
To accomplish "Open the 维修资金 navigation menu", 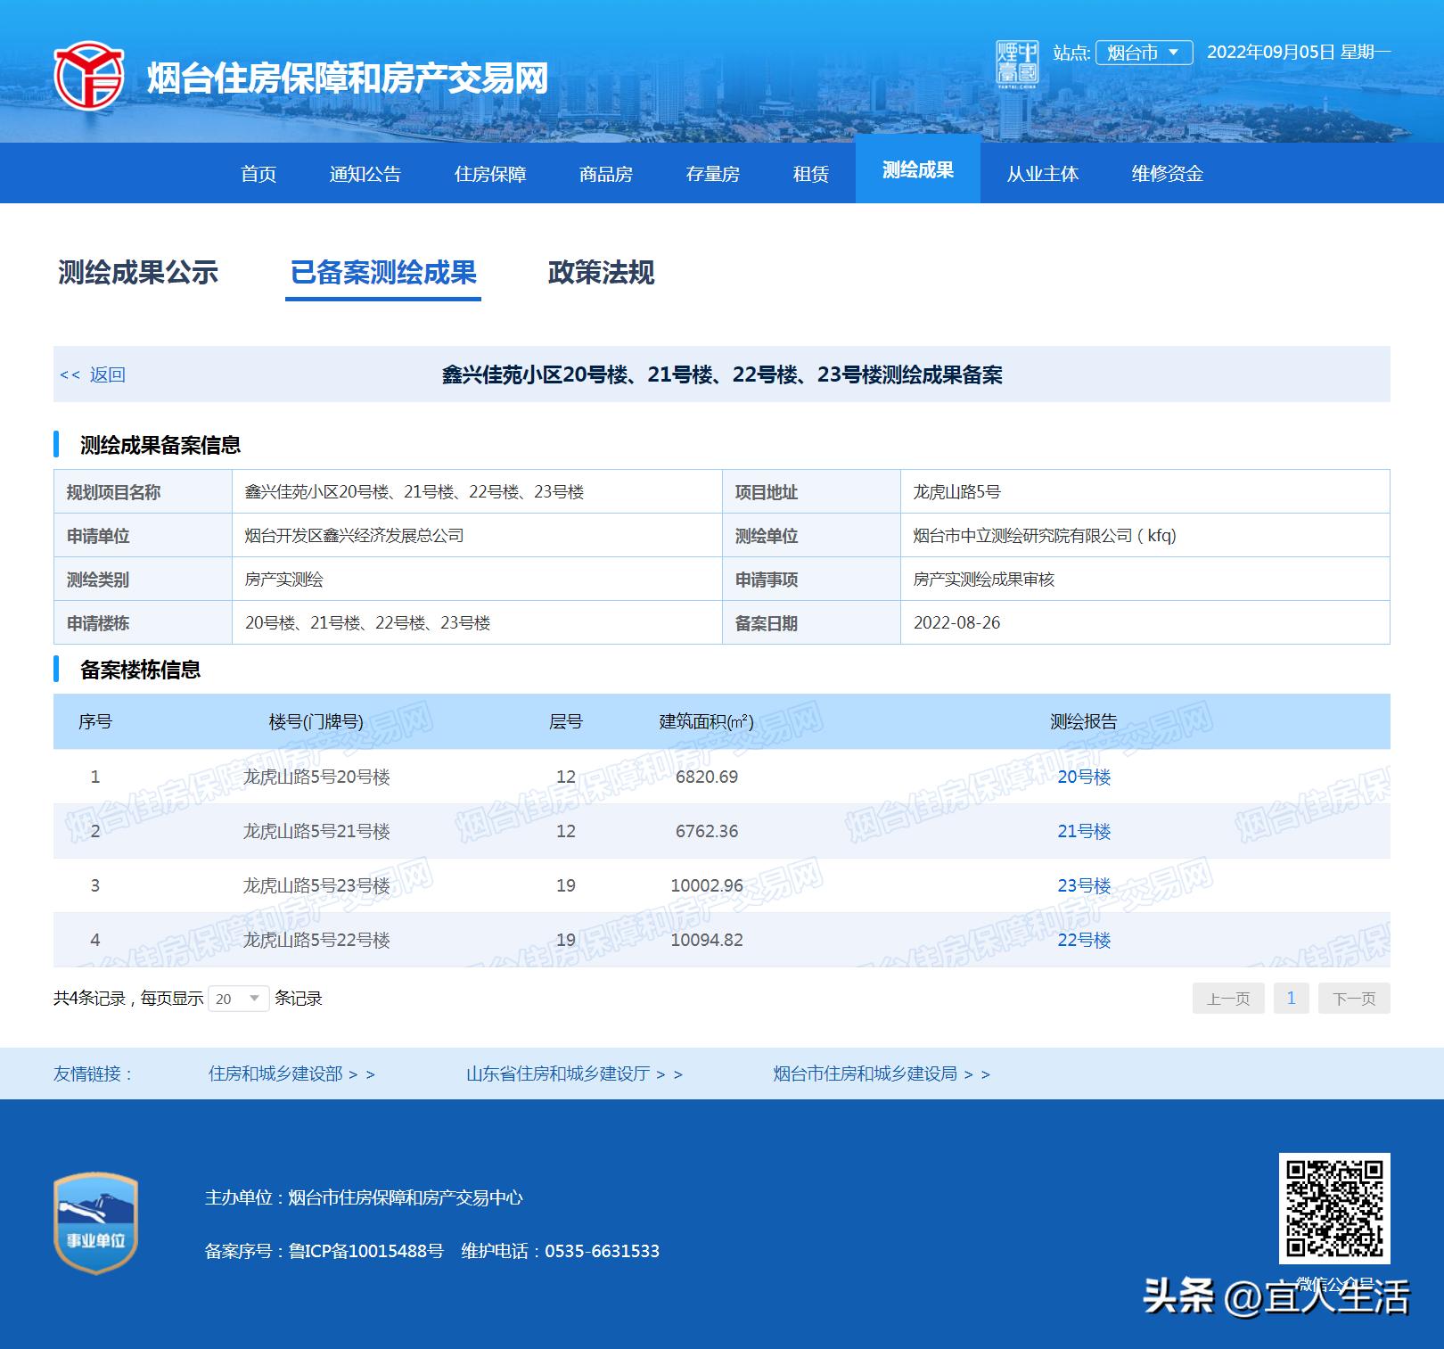I will pyautogui.click(x=1166, y=174).
